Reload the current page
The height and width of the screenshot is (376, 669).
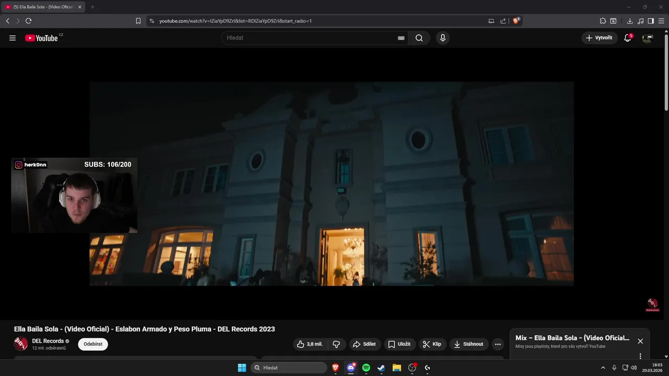[28, 21]
